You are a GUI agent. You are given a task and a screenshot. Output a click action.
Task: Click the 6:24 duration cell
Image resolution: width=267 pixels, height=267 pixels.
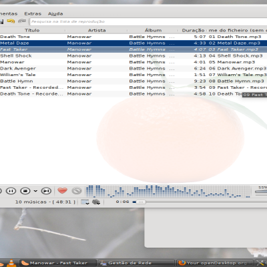pyautogui.click(x=200, y=69)
